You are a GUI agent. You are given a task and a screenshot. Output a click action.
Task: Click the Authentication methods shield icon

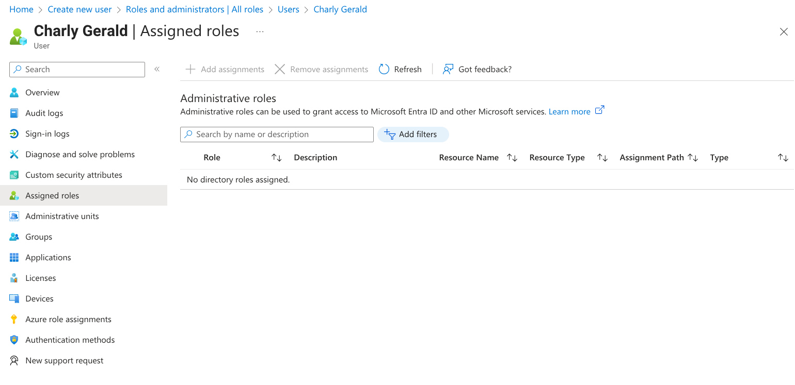coord(14,340)
